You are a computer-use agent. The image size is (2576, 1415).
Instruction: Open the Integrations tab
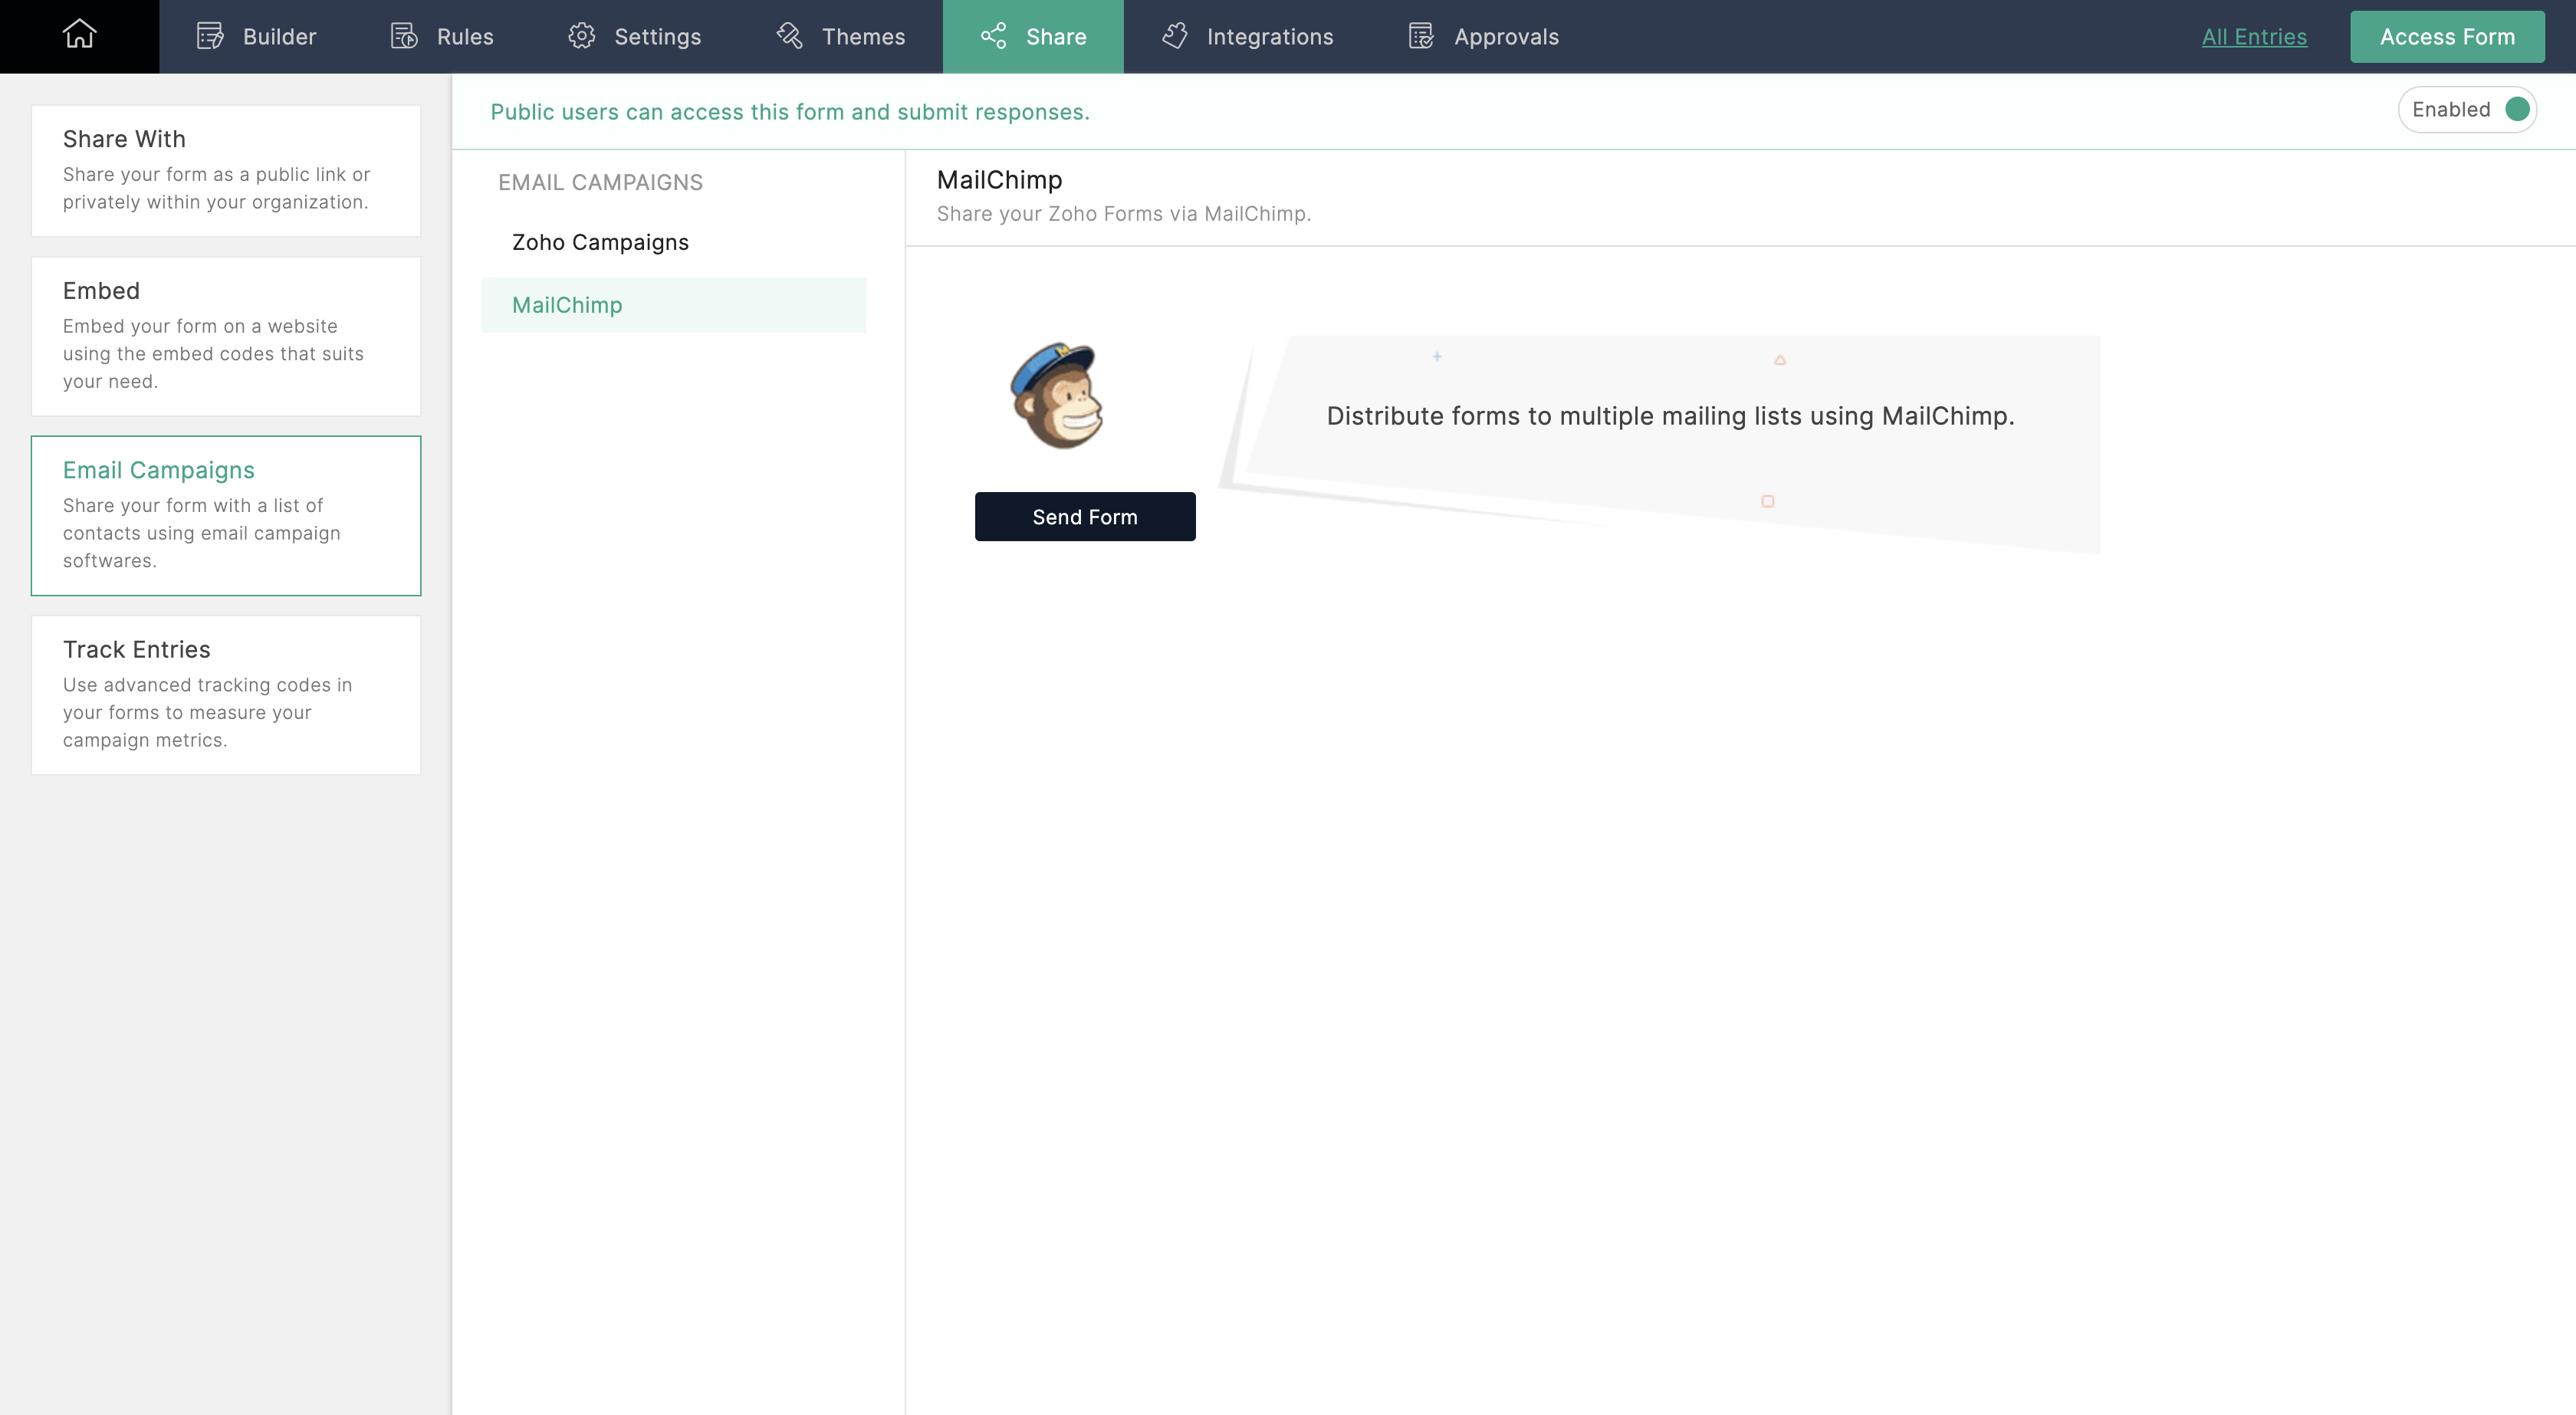(1247, 36)
